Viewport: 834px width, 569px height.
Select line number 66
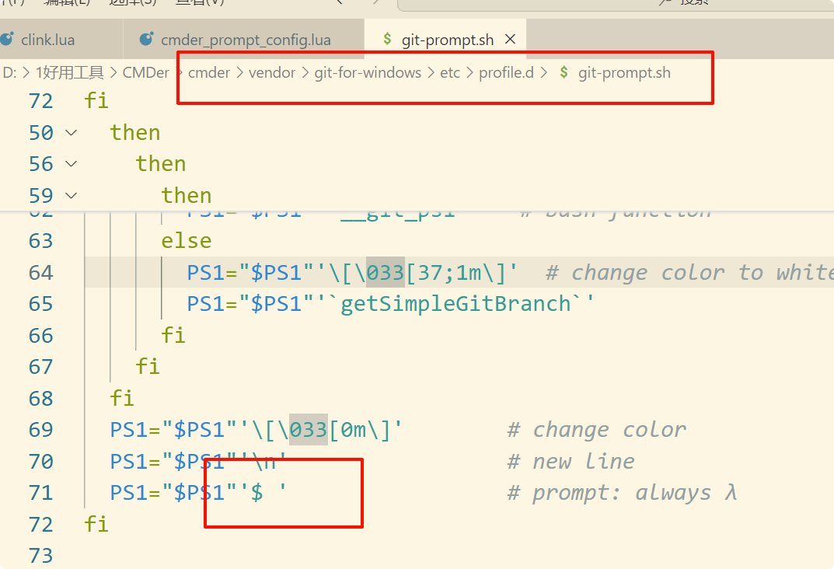[x=41, y=336]
